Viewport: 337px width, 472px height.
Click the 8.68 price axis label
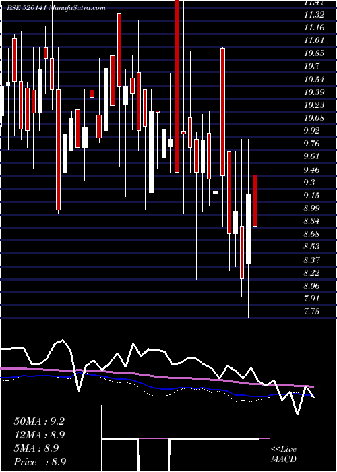312,234
